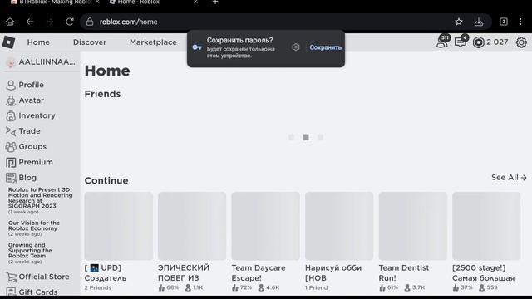This screenshot has width=532, height=299.
Task: Click the Inventory sidebar icon
Action: pyautogui.click(x=11, y=116)
